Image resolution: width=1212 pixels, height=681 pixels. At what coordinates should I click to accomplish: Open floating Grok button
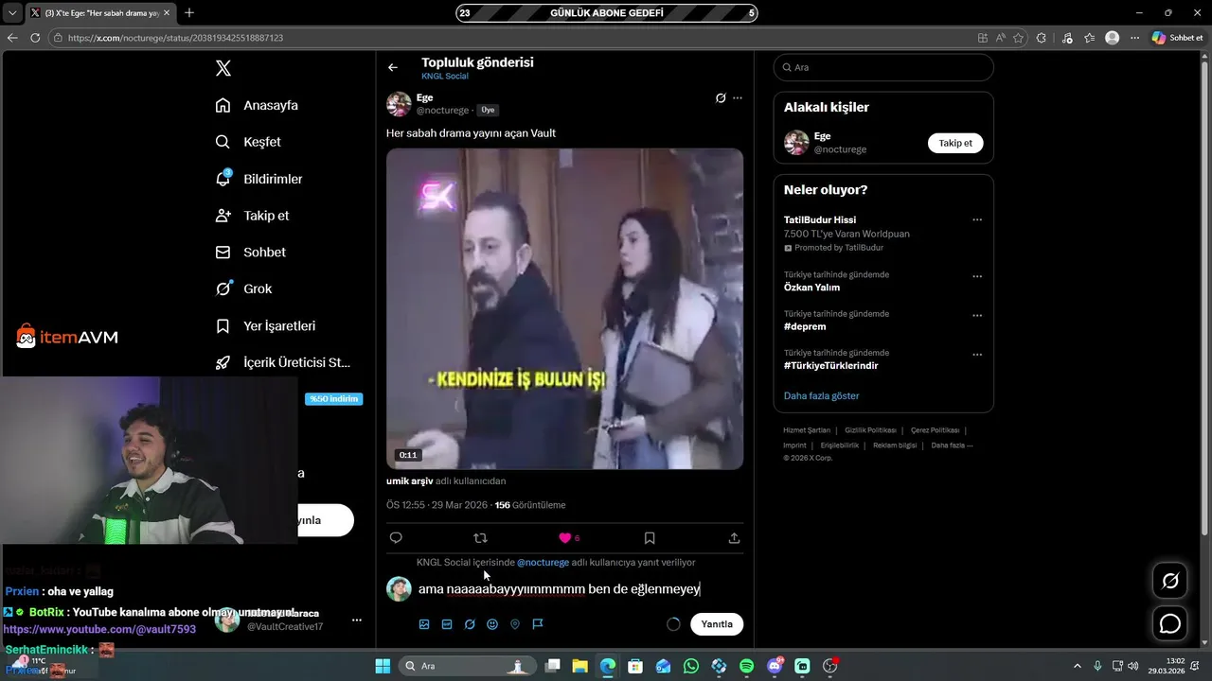point(1170,581)
